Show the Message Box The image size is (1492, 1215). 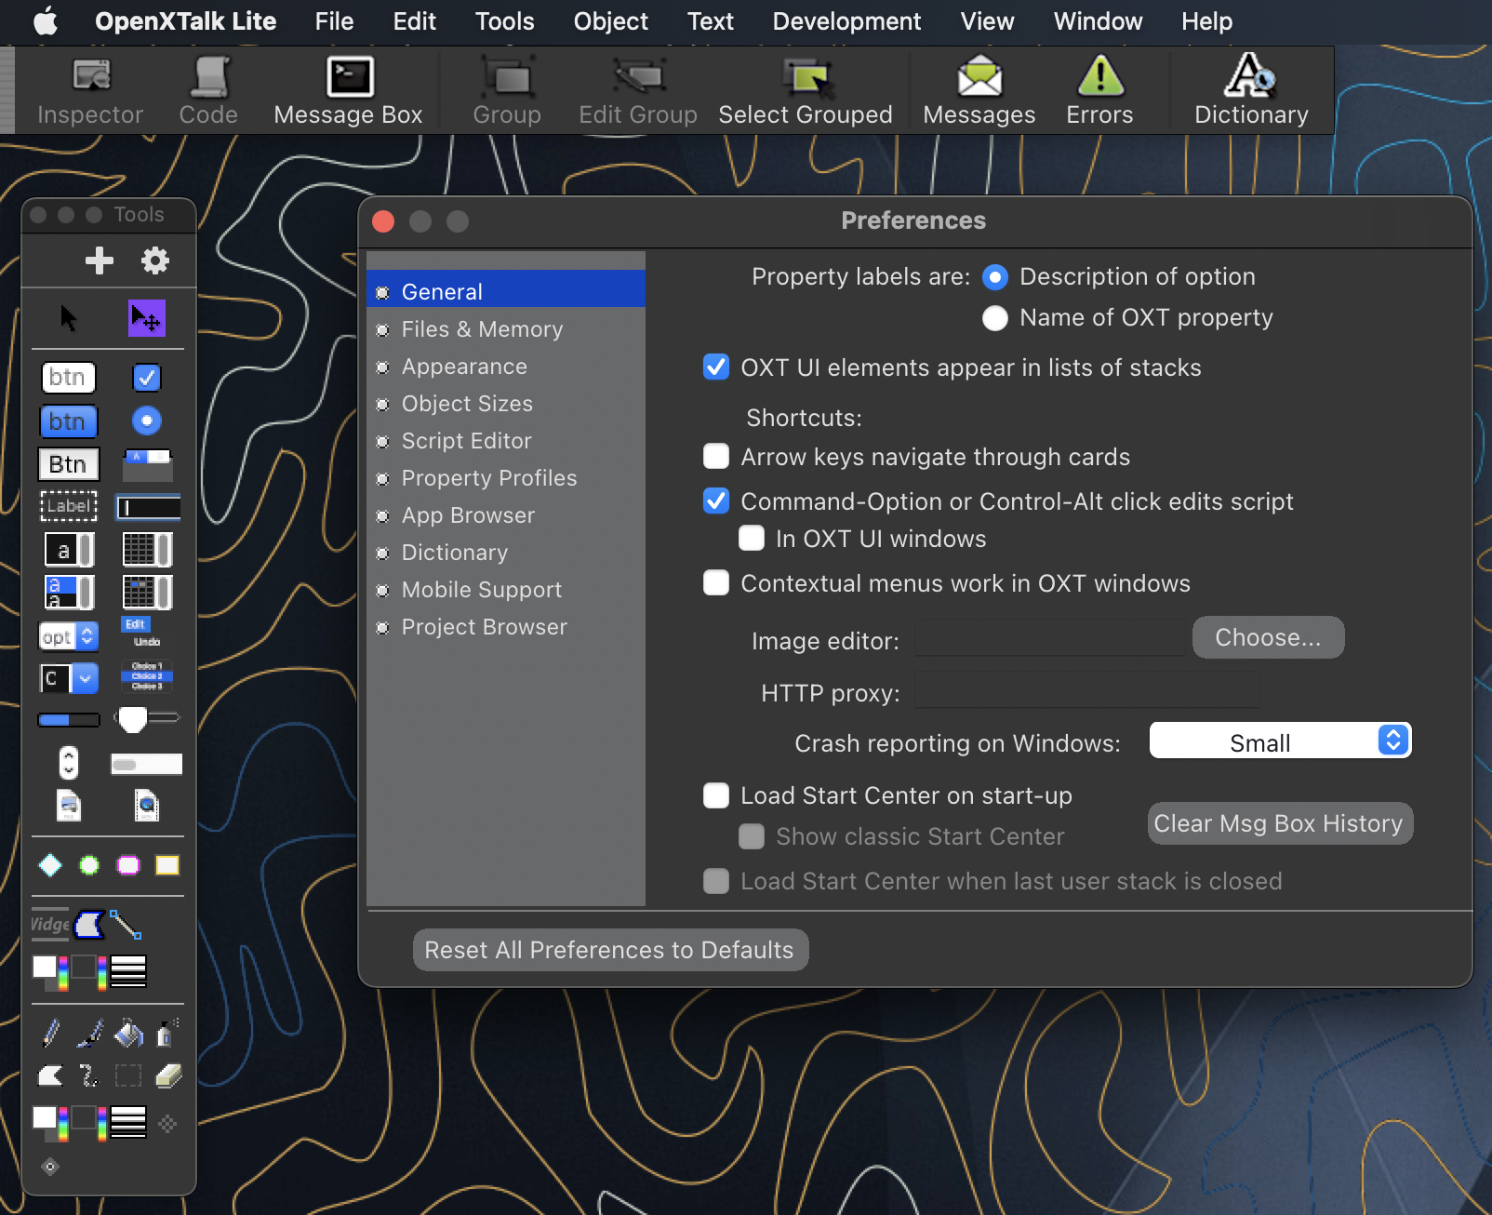349,91
